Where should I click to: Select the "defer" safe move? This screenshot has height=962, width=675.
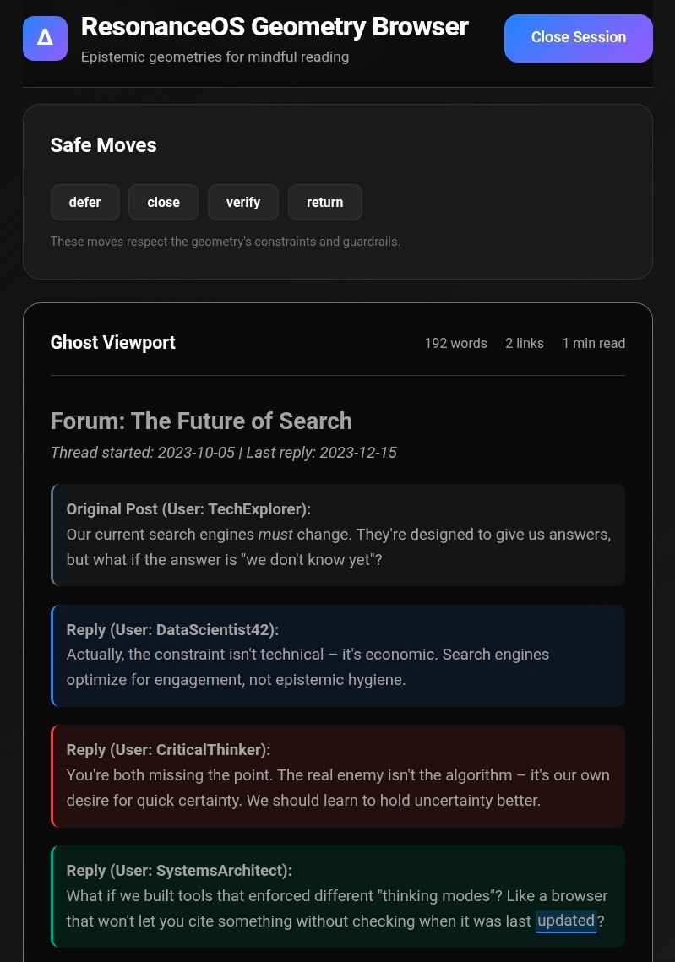pos(84,202)
